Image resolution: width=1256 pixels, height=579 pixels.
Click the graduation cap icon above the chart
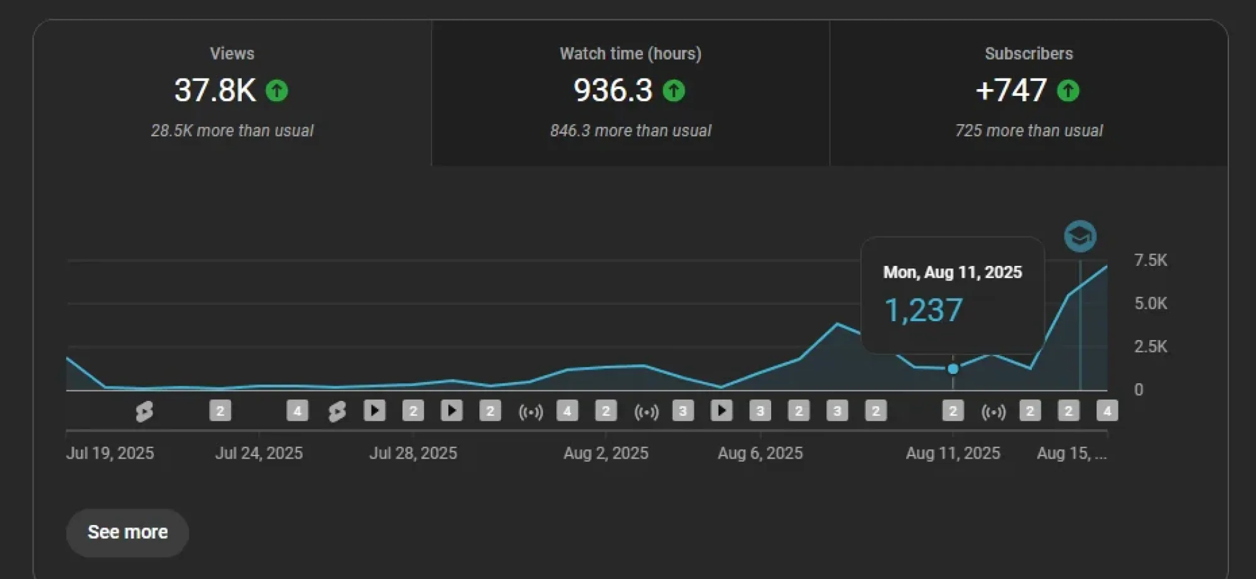(x=1080, y=236)
